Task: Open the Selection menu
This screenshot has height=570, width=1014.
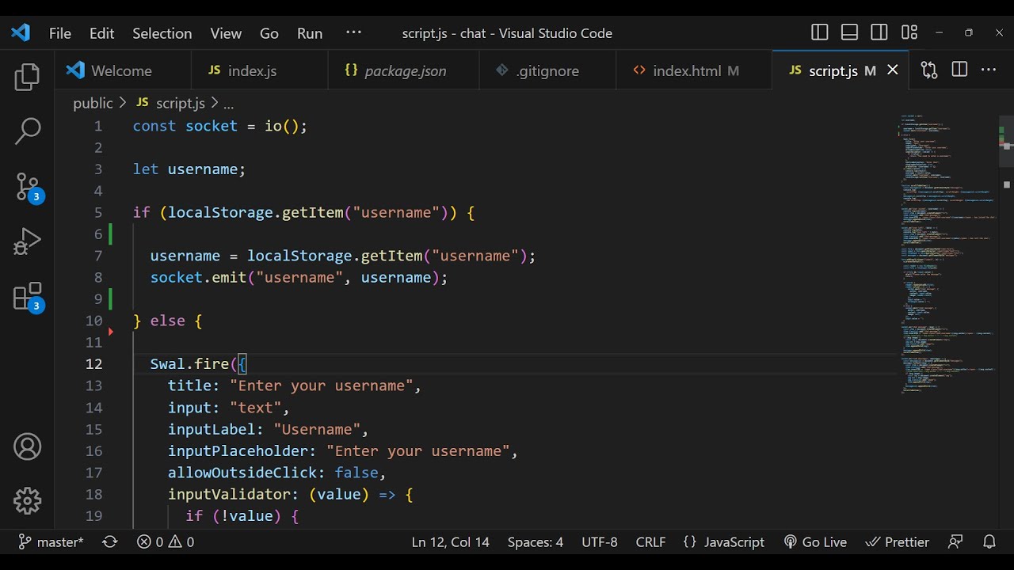Action: [x=162, y=33]
